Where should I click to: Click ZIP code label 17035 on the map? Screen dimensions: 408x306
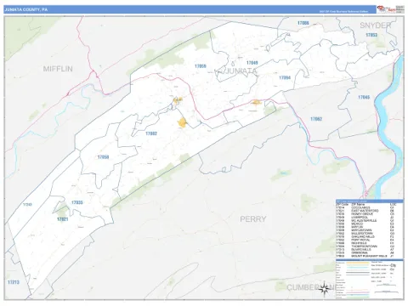[x=77, y=202]
